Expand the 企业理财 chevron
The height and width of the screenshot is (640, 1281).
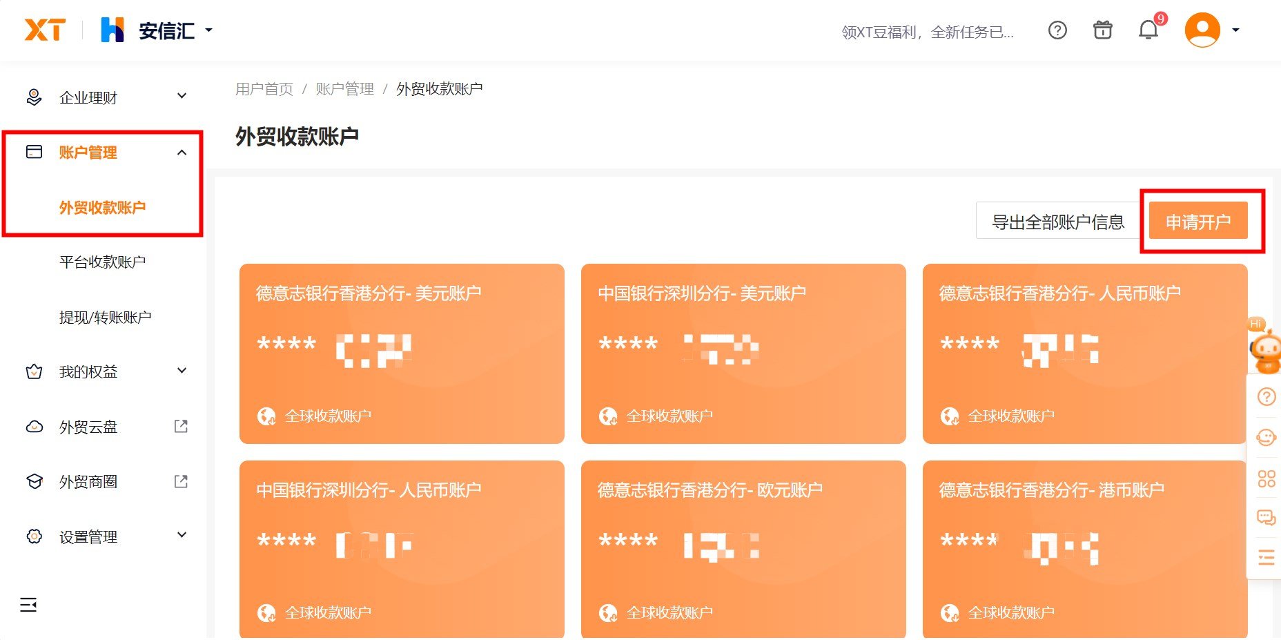(x=182, y=96)
